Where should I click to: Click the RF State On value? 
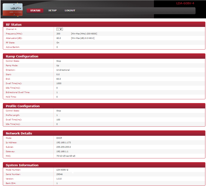coord(58,43)
